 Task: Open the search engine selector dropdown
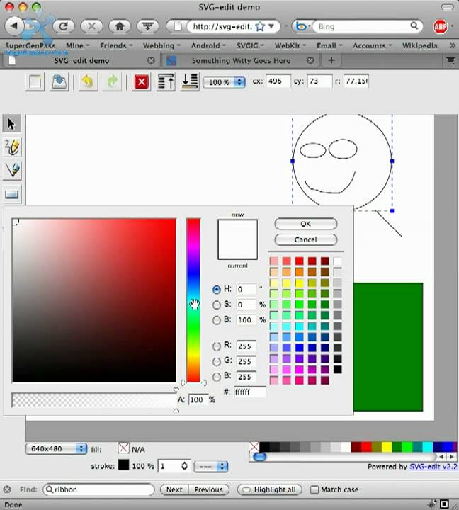click(x=302, y=26)
